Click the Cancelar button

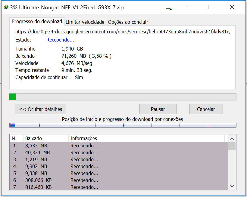pyautogui.click(x=206, y=109)
